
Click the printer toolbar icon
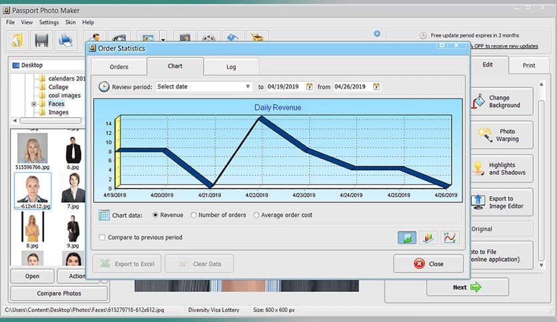pyautogui.click(x=65, y=41)
